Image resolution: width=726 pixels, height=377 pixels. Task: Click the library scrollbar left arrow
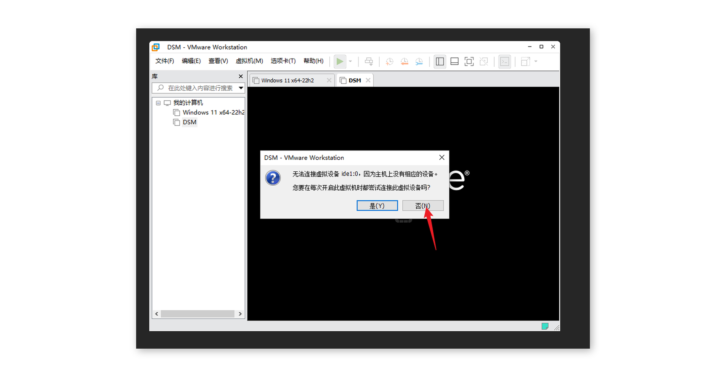157,314
